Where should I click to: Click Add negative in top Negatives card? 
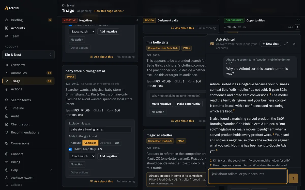[x=108, y=32]
